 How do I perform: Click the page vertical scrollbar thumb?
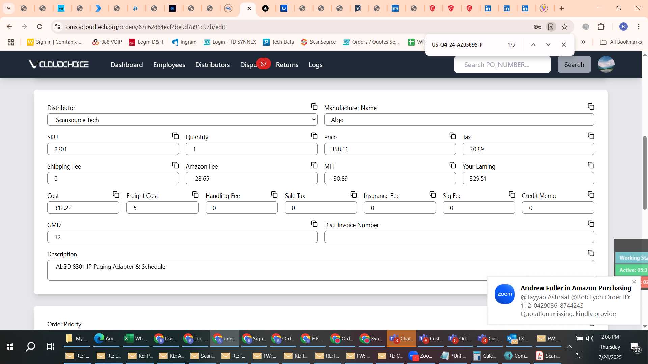click(645, 173)
